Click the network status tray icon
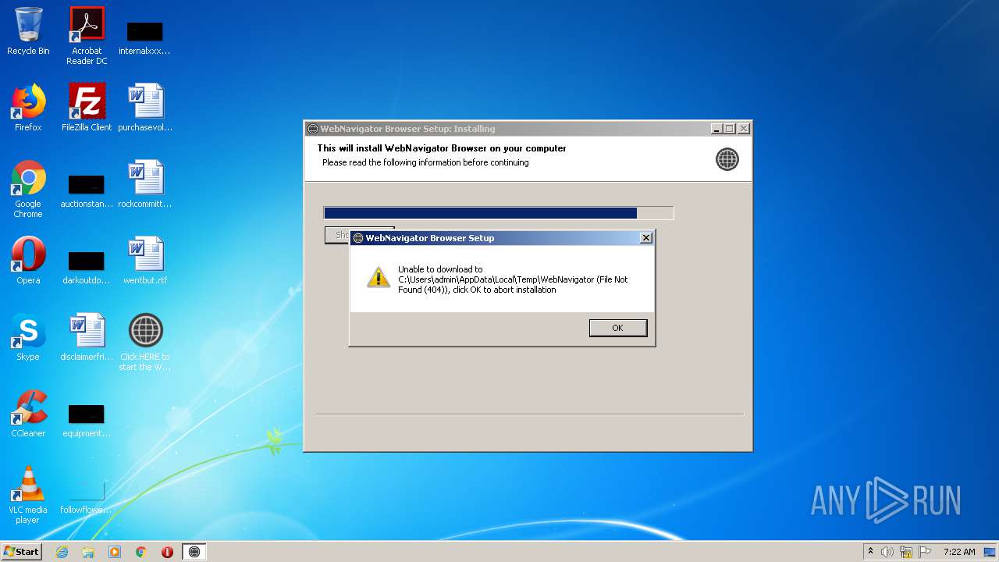 tap(906, 552)
